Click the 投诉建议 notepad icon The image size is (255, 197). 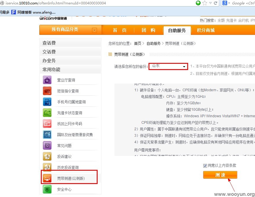click(47, 157)
